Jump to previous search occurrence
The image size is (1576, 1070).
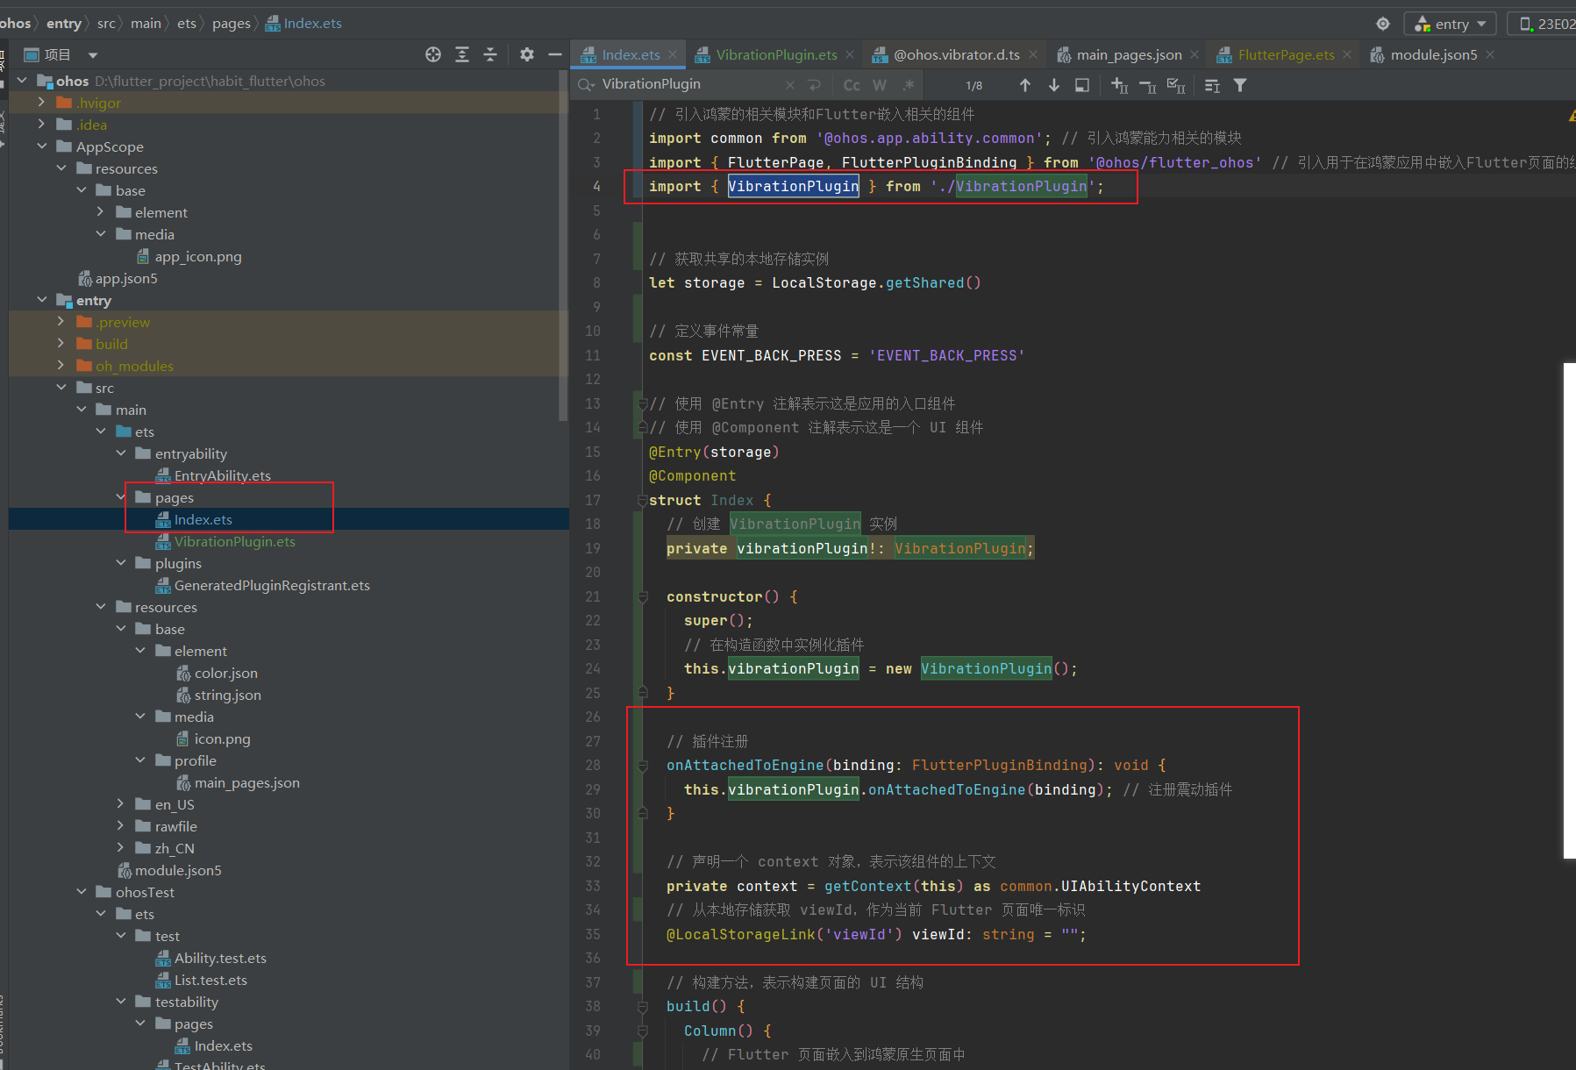point(1025,85)
